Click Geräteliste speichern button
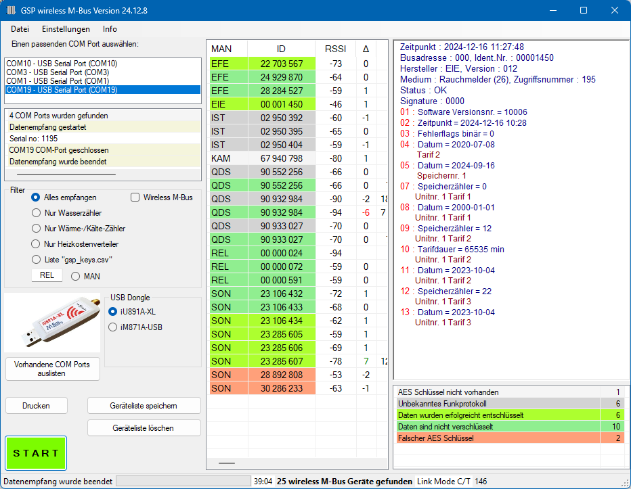The height and width of the screenshot is (489, 631). click(144, 405)
